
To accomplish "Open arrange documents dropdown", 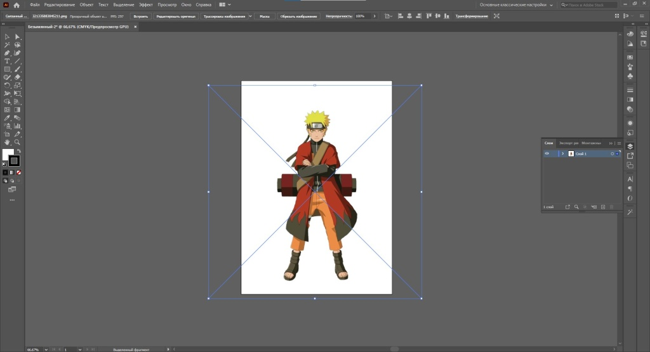I will tap(224, 5).
